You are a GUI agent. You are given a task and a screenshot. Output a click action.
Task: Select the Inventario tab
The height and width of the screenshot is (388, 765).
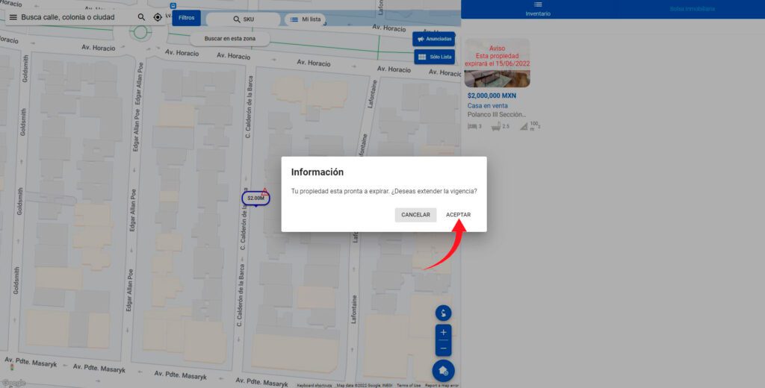tap(538, 9)
